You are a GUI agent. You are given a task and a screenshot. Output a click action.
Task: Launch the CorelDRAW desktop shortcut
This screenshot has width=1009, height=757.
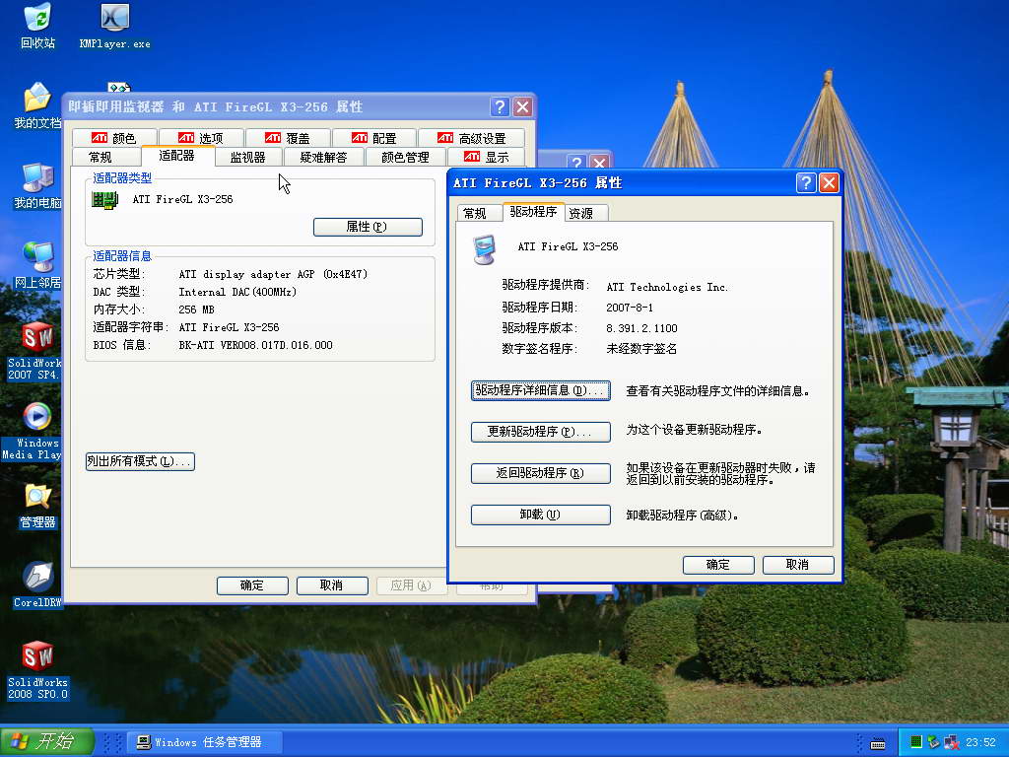point(37,585)
